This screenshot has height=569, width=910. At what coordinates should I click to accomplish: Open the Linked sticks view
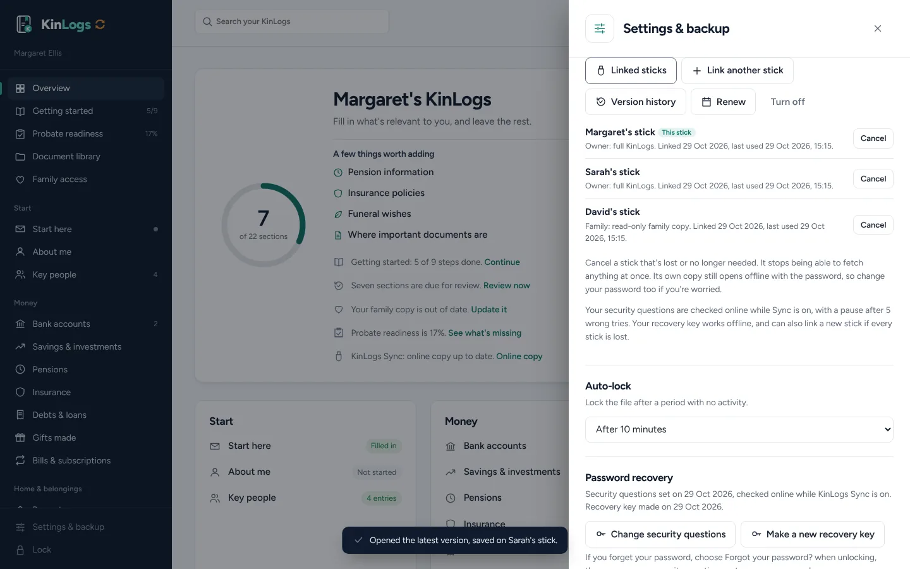(x=631, y=71)
